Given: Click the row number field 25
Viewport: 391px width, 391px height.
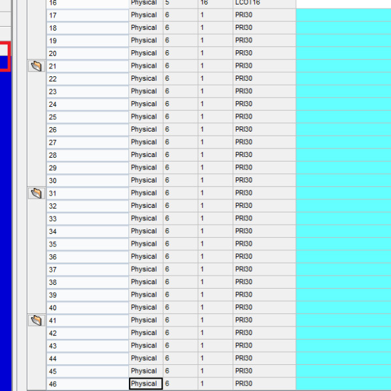Looking at the screenshot, I should pyautogui.click(x=87, y=117).
